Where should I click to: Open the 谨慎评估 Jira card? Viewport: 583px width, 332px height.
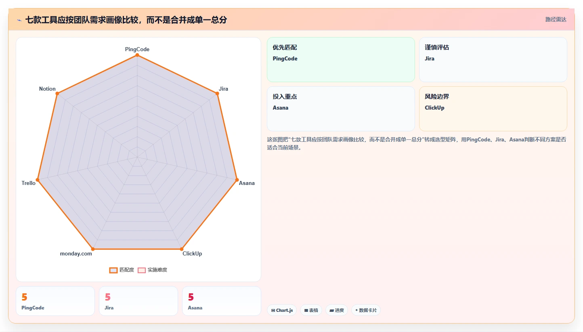(493, 60)
